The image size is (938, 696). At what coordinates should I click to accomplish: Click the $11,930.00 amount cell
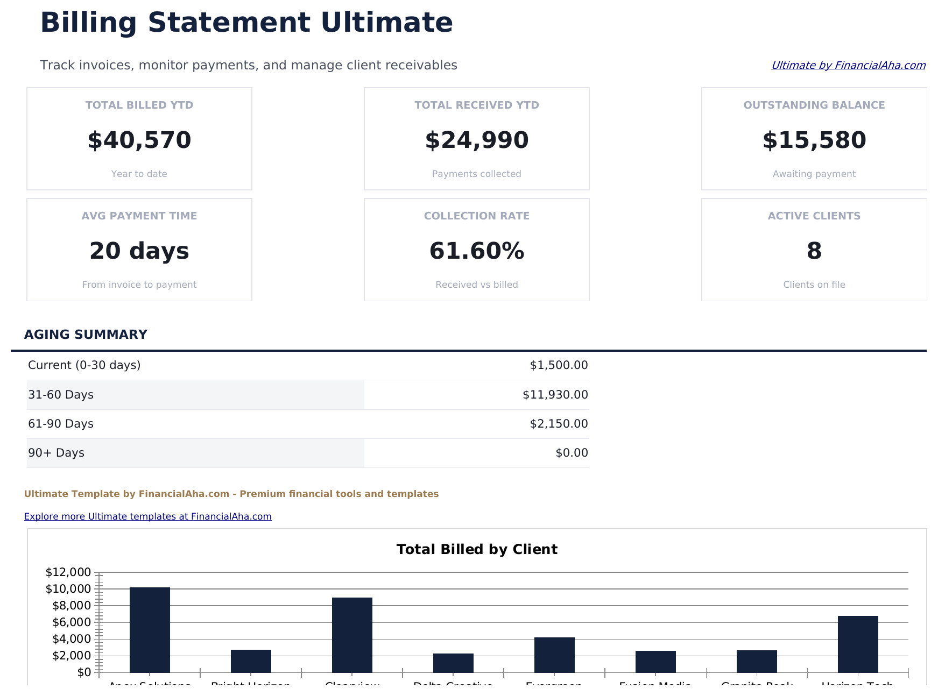[x=554, y=394]
